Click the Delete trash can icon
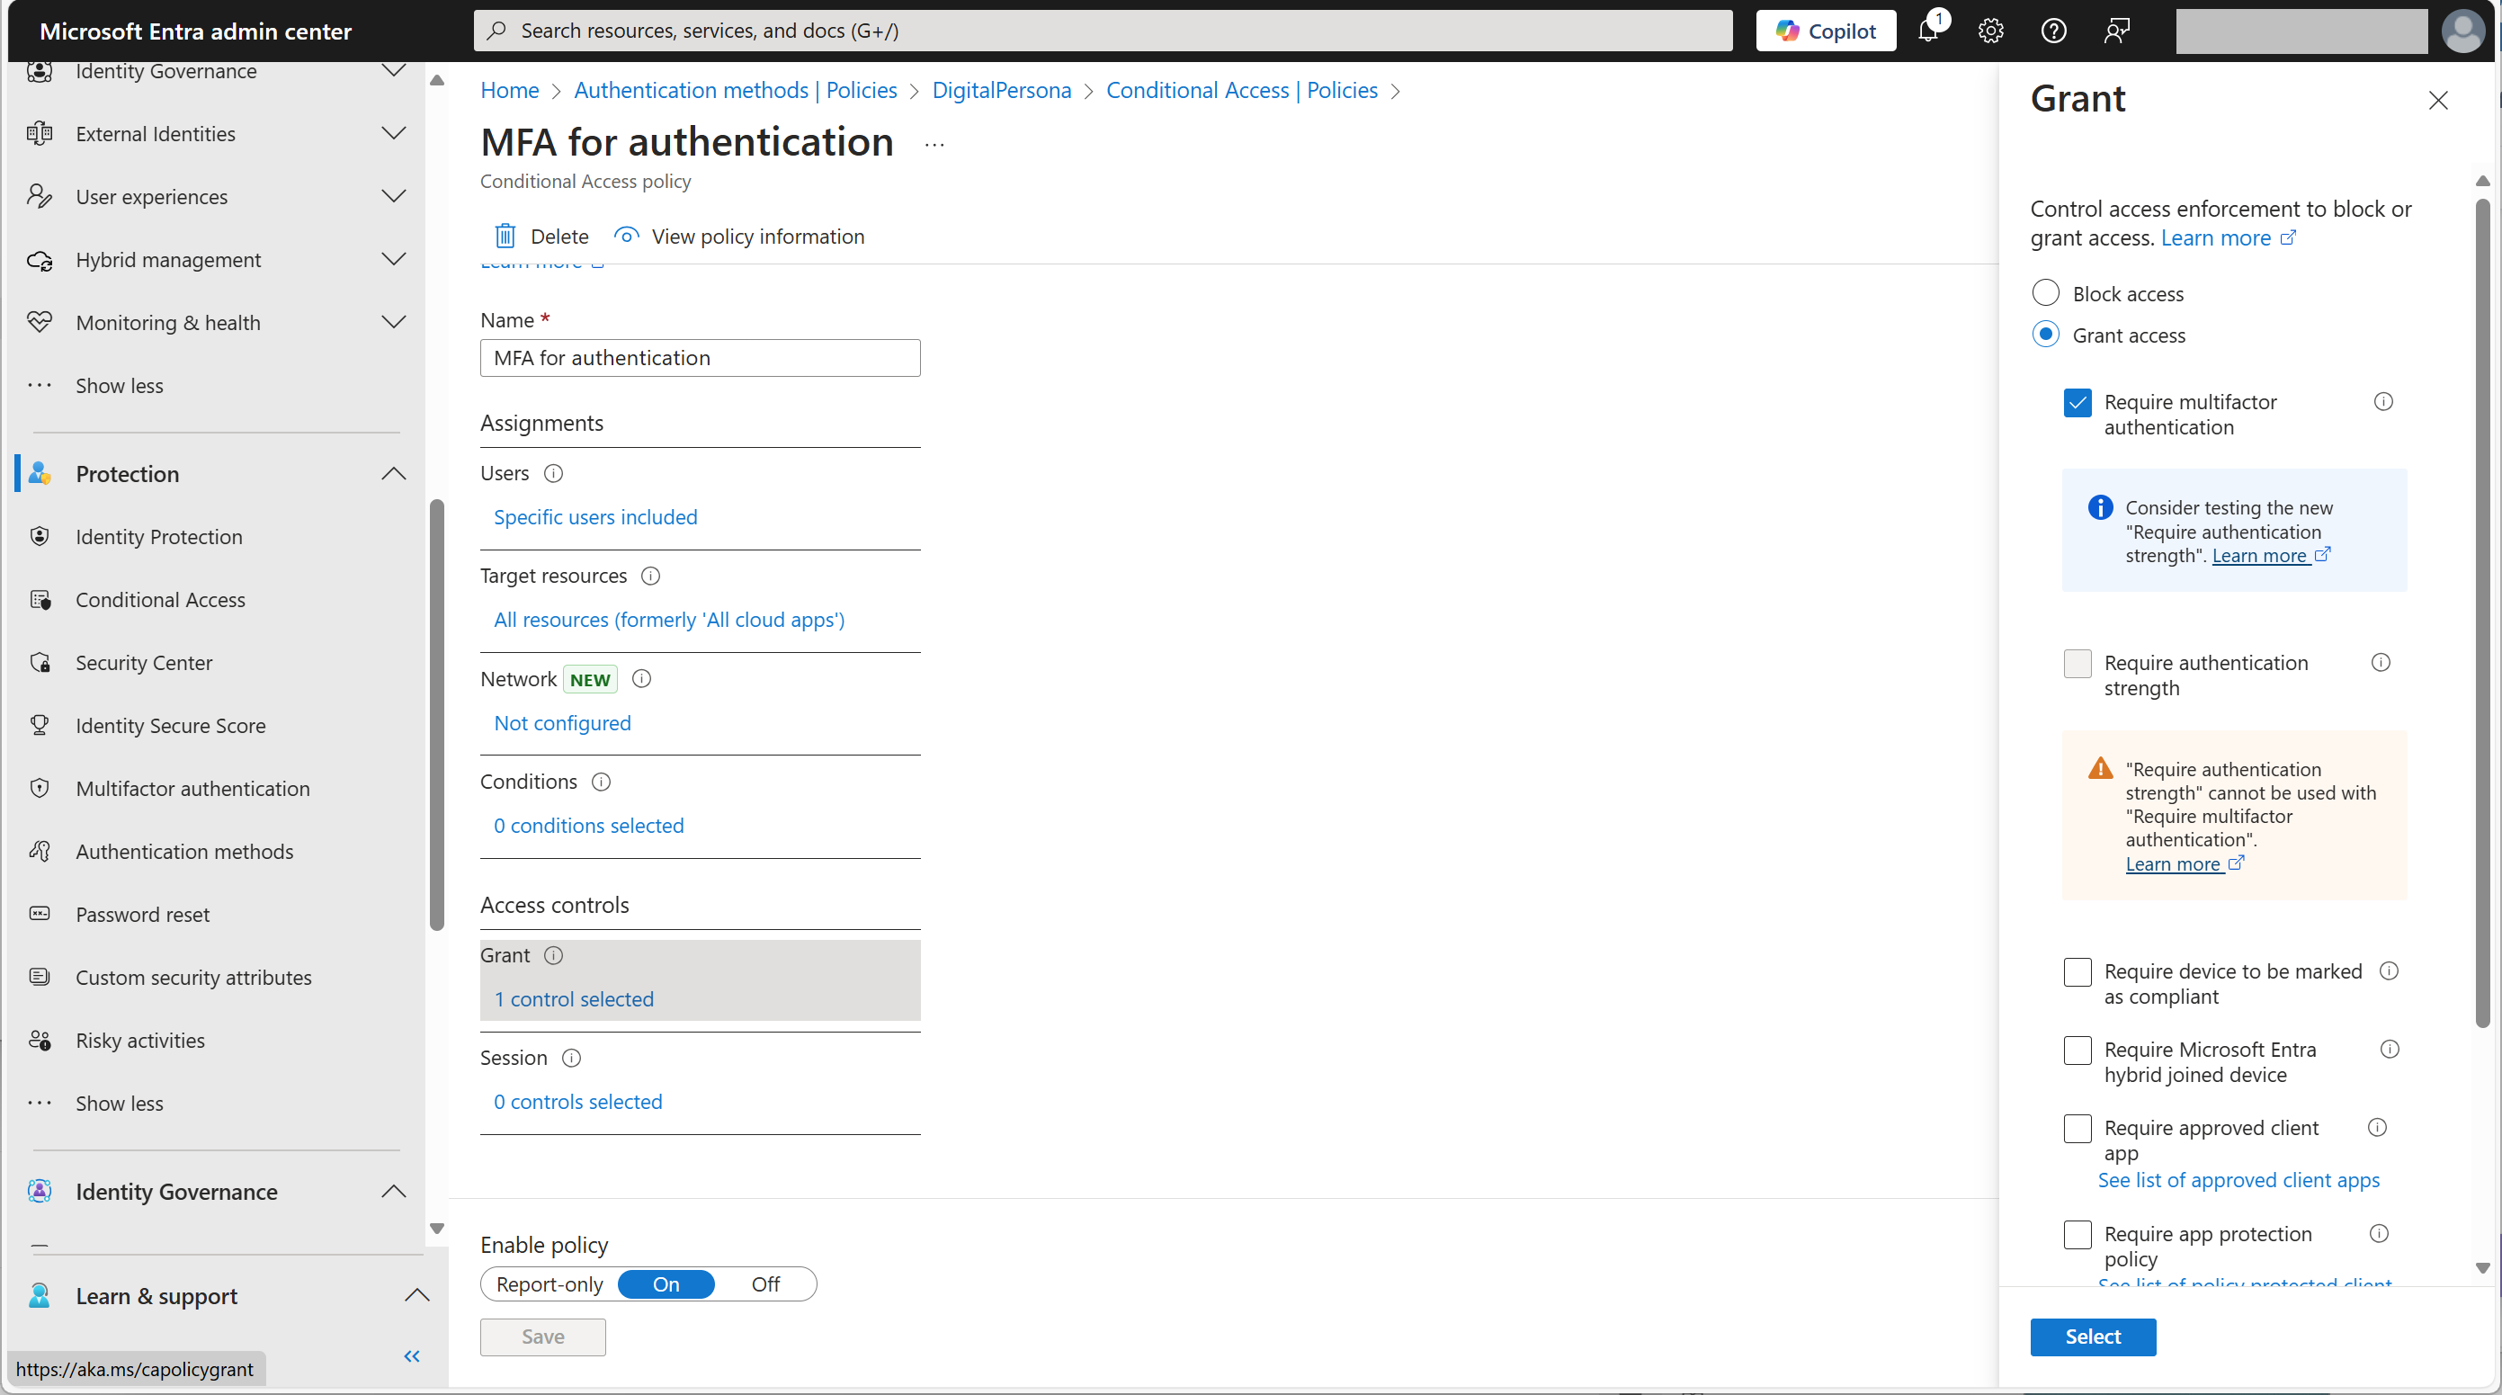The width and height of the screenshot is (2502, 1395). tap(505, 236)
